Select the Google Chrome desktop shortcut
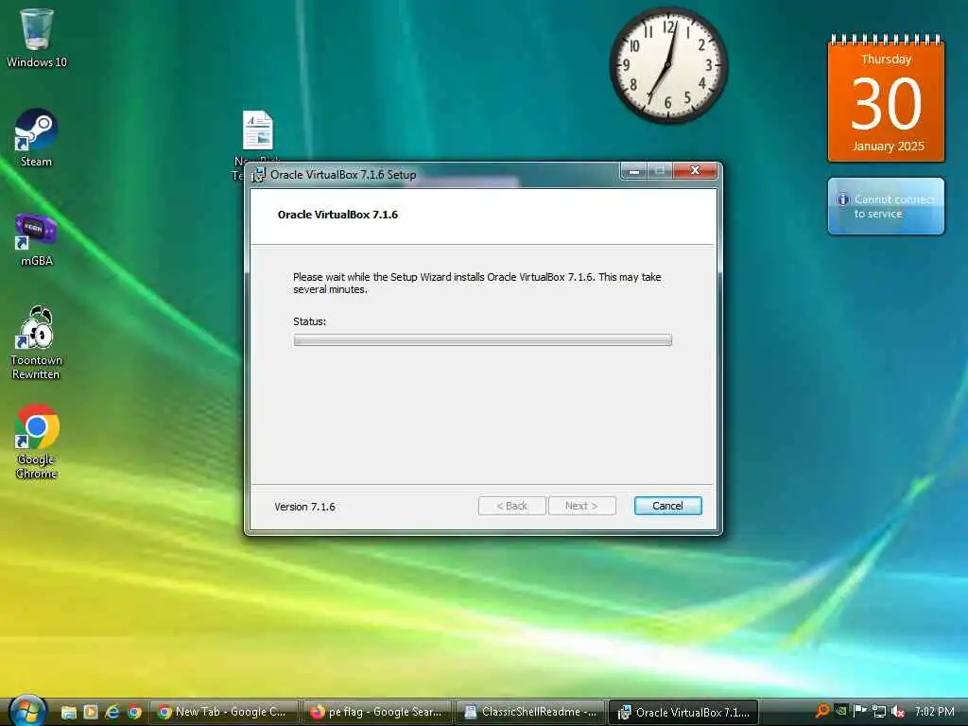Image resolution: width=968 pixels, height=726 pixels. click(x=37, y=442)
